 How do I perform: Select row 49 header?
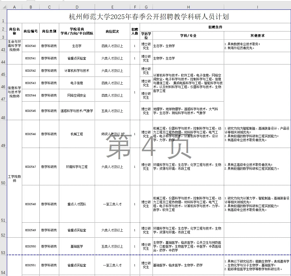(x=3, y=134)
